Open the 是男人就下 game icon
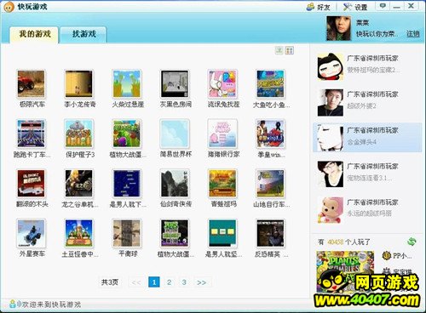The width and height of the screenshot is (426, 313). click(127, 184)
